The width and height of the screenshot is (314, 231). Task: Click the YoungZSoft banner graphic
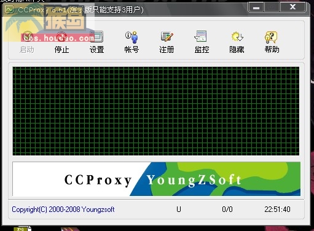[215, 179]
